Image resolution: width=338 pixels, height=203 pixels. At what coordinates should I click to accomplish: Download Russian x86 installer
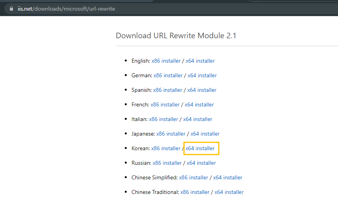tap(167, 163)
